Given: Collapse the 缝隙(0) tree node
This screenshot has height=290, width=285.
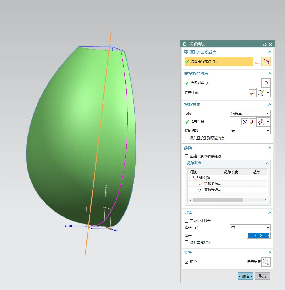Looking at the screenshot, I should pos(190,178).
